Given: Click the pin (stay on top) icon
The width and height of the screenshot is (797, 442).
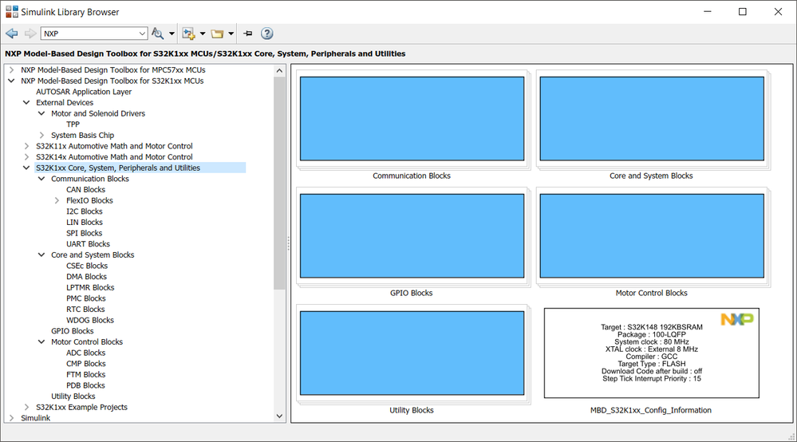Looking at the screenshot, I should click(248, 34).
